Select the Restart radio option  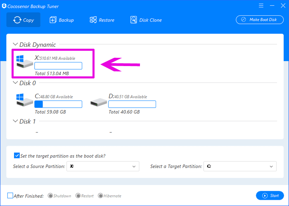[78, 196]
